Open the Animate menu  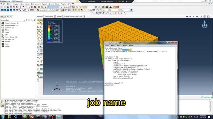[38, 4]
